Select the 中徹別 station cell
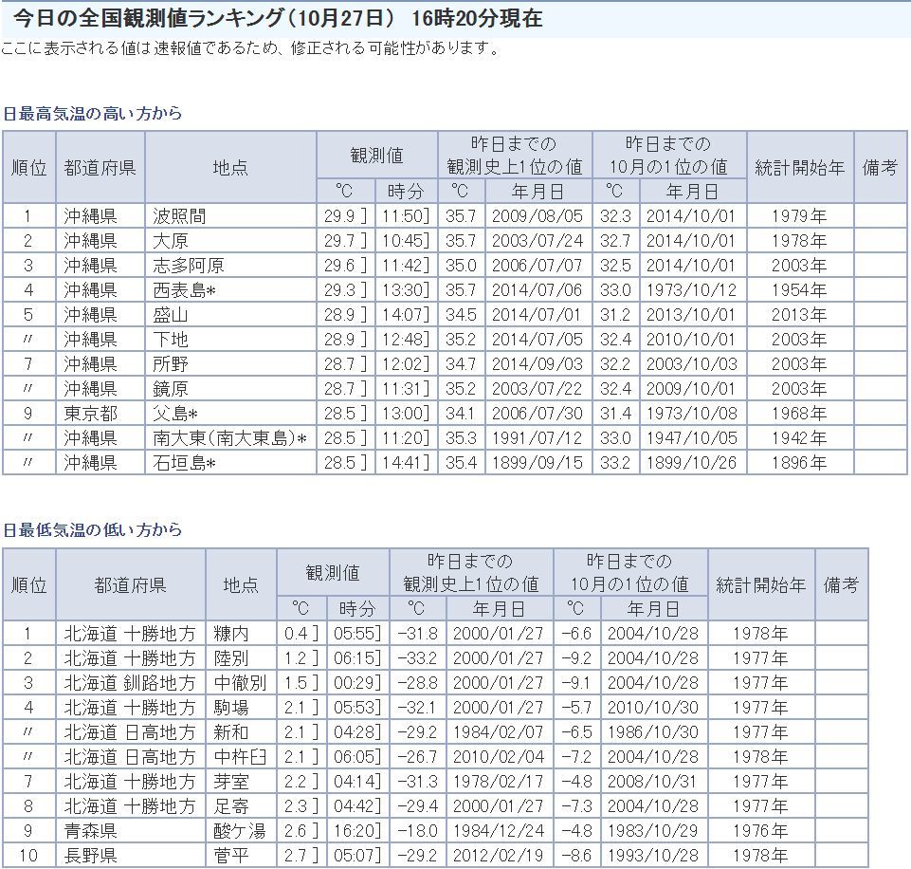Screen dimensions: 911x869 241,683
